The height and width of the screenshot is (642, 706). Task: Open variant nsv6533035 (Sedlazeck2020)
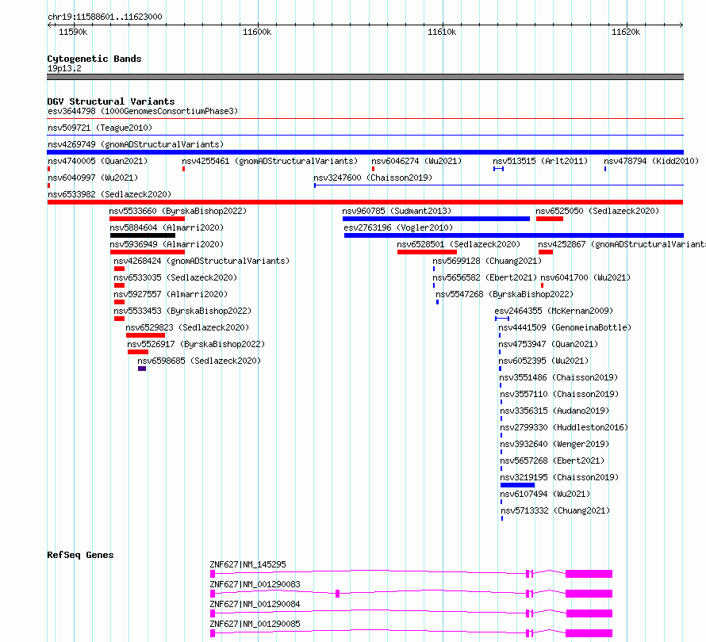[175, 277]
